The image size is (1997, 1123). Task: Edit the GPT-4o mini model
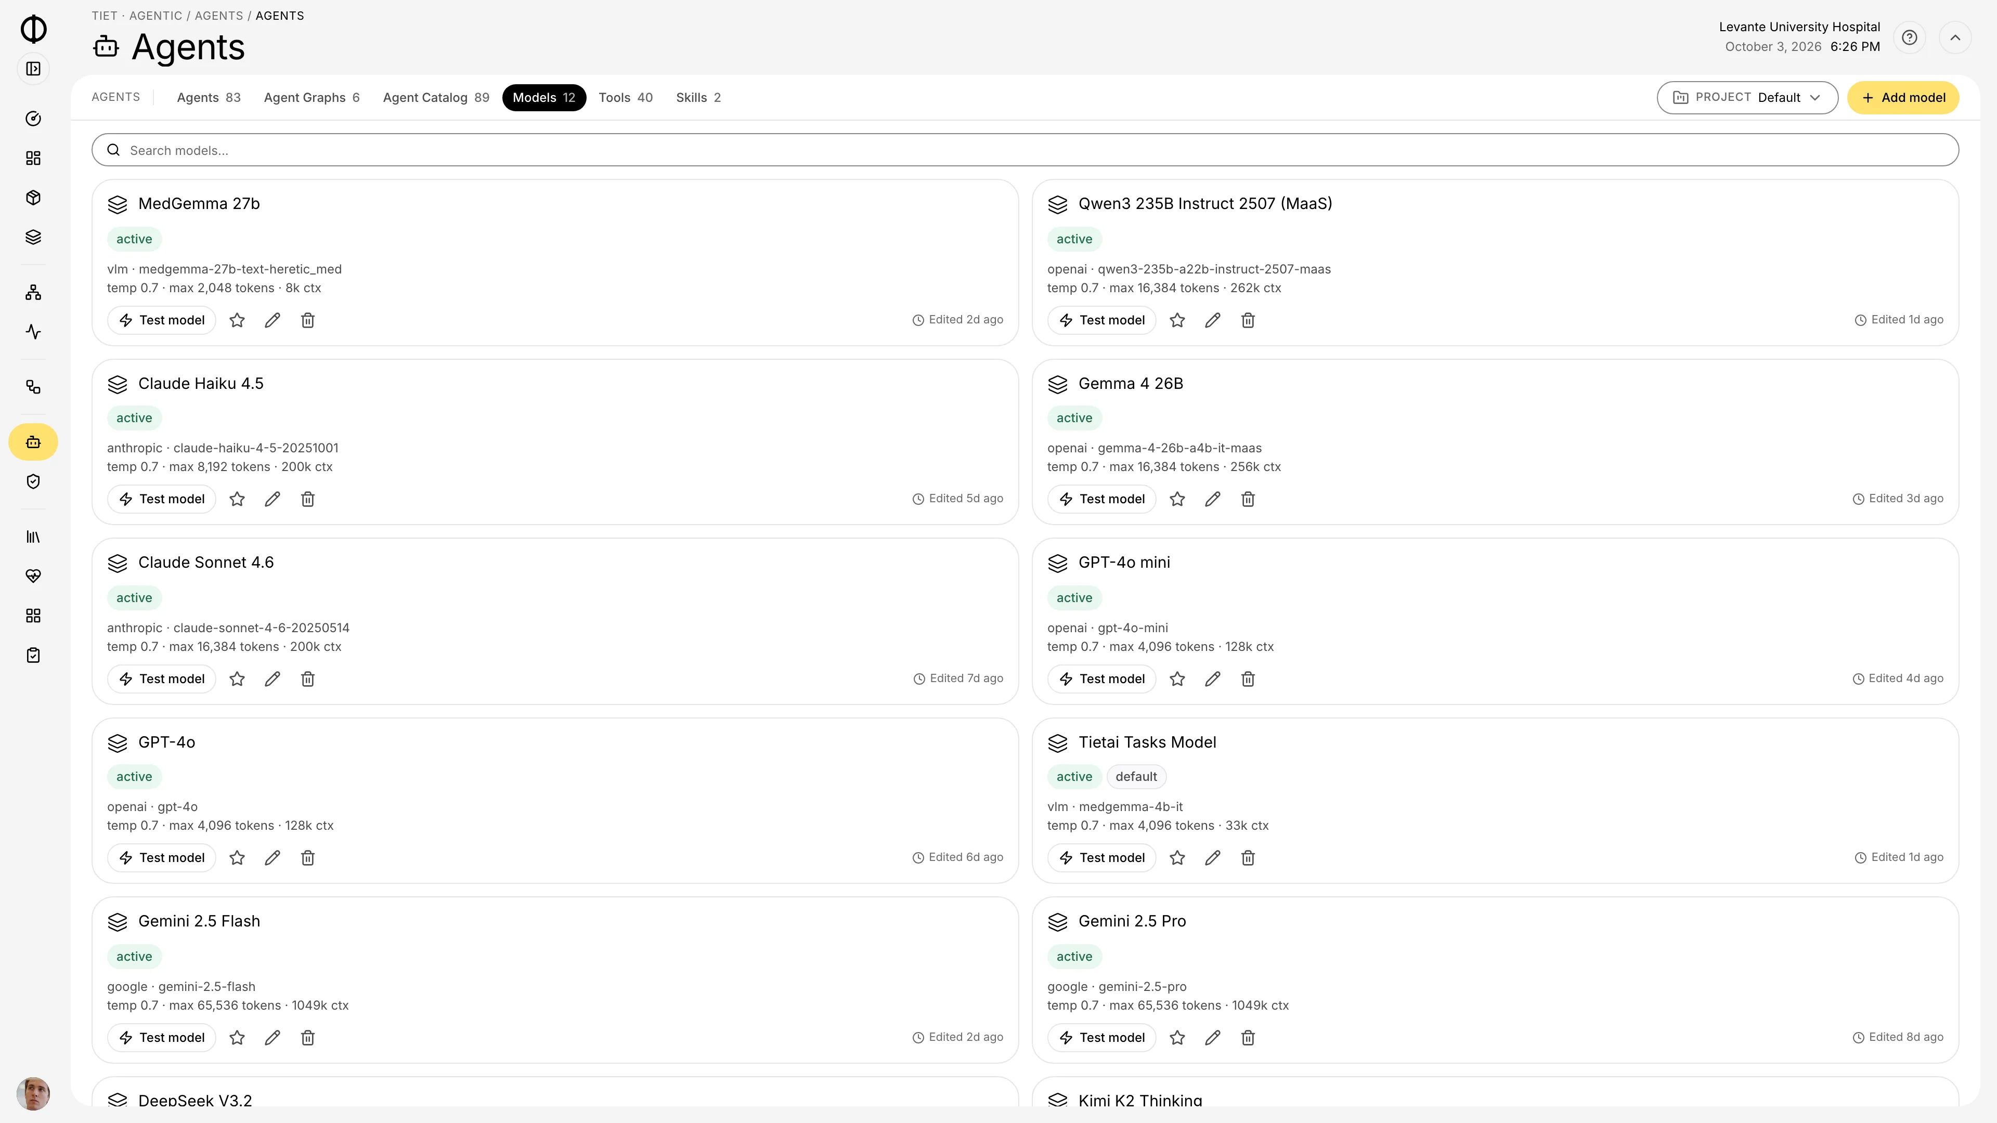point(1212,679)
